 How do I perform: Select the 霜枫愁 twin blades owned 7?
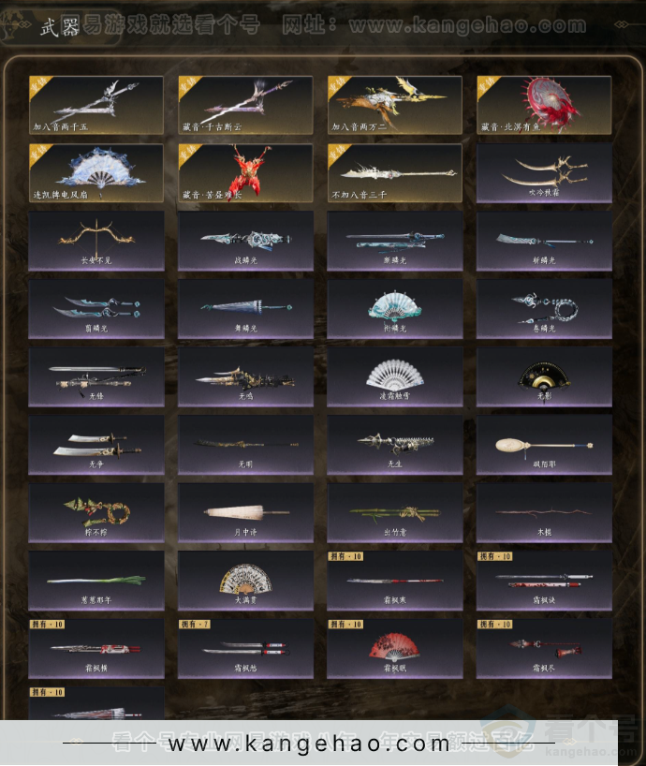(x=245, y=648)
